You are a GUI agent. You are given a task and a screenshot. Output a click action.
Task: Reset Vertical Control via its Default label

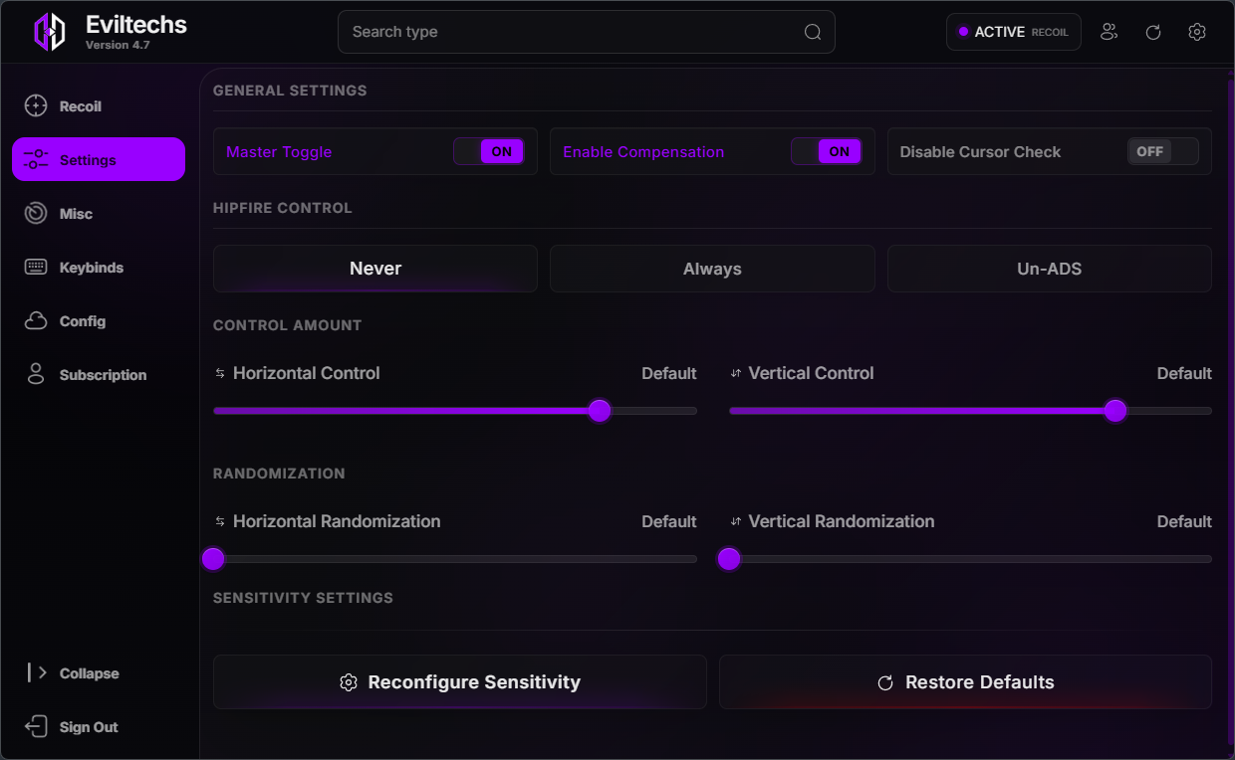(x=1184, y=373)
